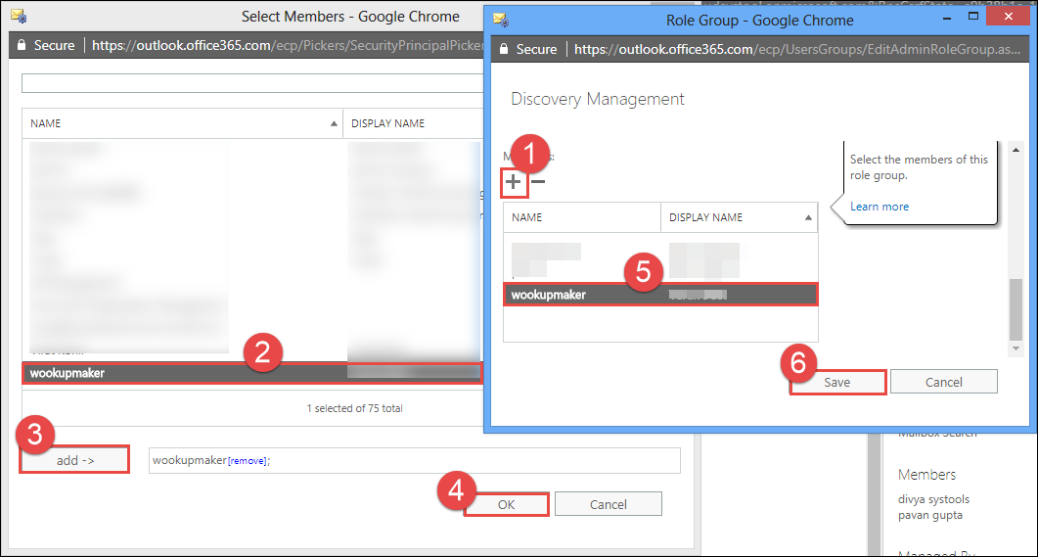Click the Role Group address bar URL

797,49
